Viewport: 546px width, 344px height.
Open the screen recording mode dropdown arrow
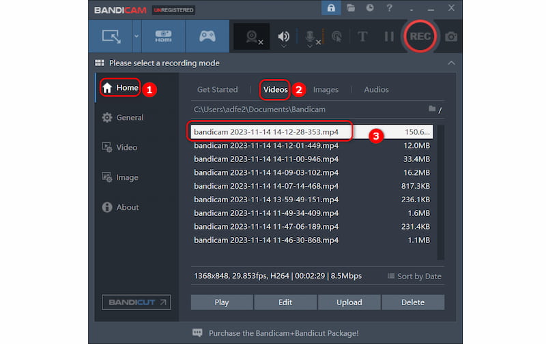(x=136, y=36)
